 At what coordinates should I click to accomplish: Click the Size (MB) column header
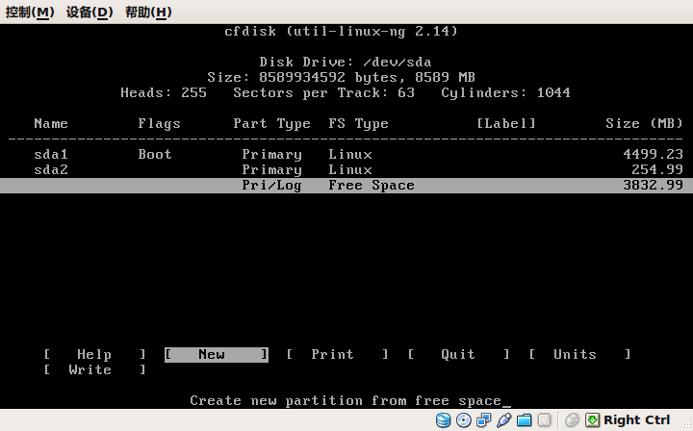(644, 123)
